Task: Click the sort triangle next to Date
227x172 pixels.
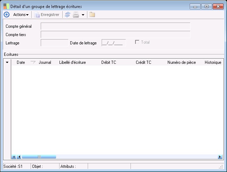Action: point(33,62)
